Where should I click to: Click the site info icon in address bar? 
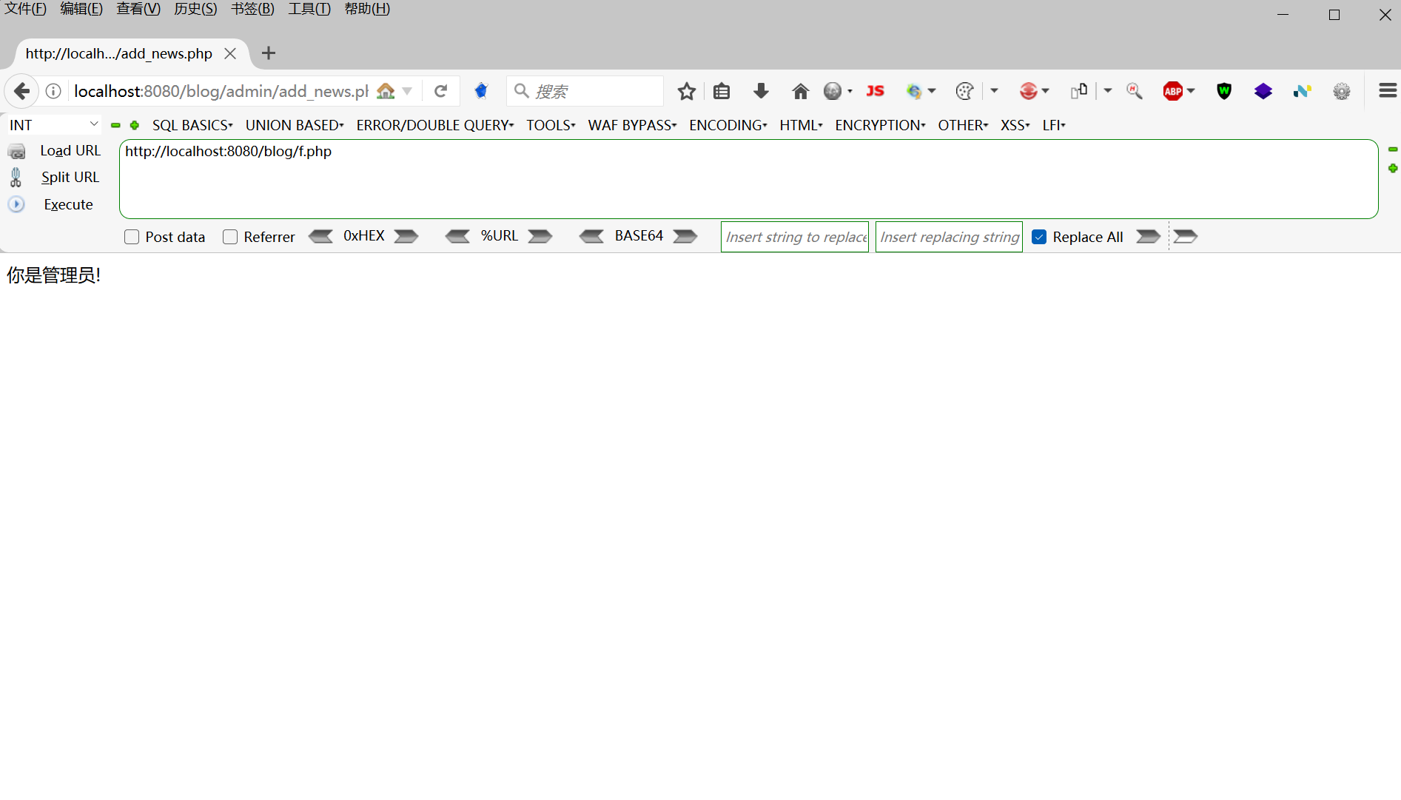pyautogui.click(x=53, y=91)
